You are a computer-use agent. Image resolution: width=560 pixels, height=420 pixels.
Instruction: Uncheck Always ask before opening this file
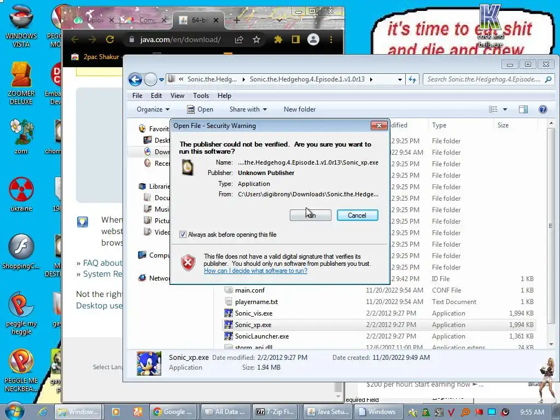coord(183,235)
